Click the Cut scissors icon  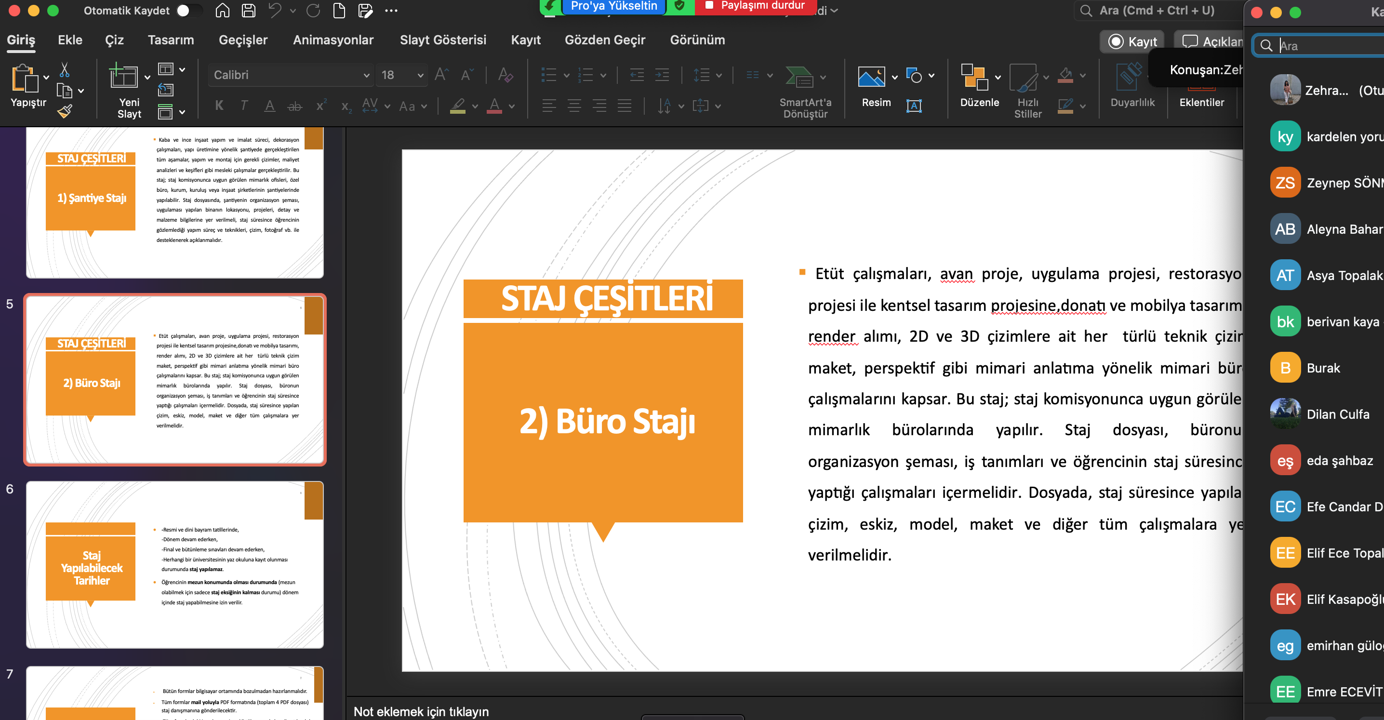click(65, 69)
